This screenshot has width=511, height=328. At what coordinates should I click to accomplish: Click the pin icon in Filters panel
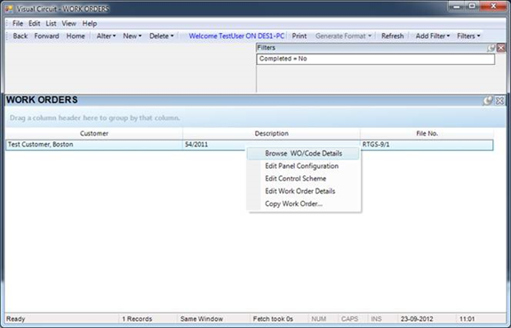point(491,48)
